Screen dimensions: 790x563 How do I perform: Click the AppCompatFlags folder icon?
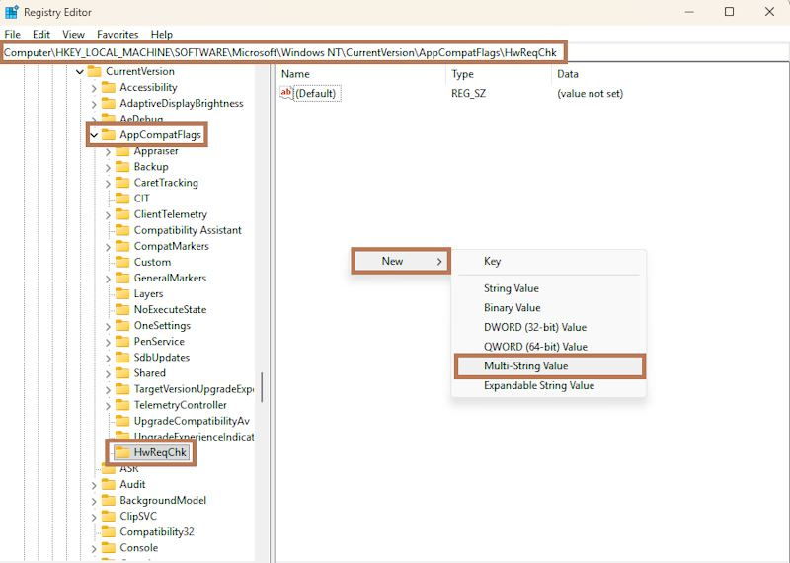click(x=109, y=134)
